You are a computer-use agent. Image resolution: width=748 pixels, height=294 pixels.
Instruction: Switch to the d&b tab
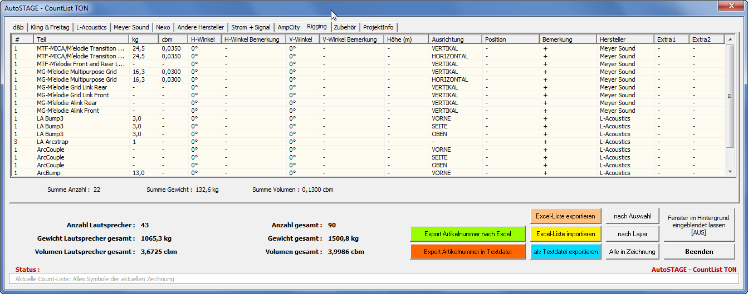click(x=18, y=27)
